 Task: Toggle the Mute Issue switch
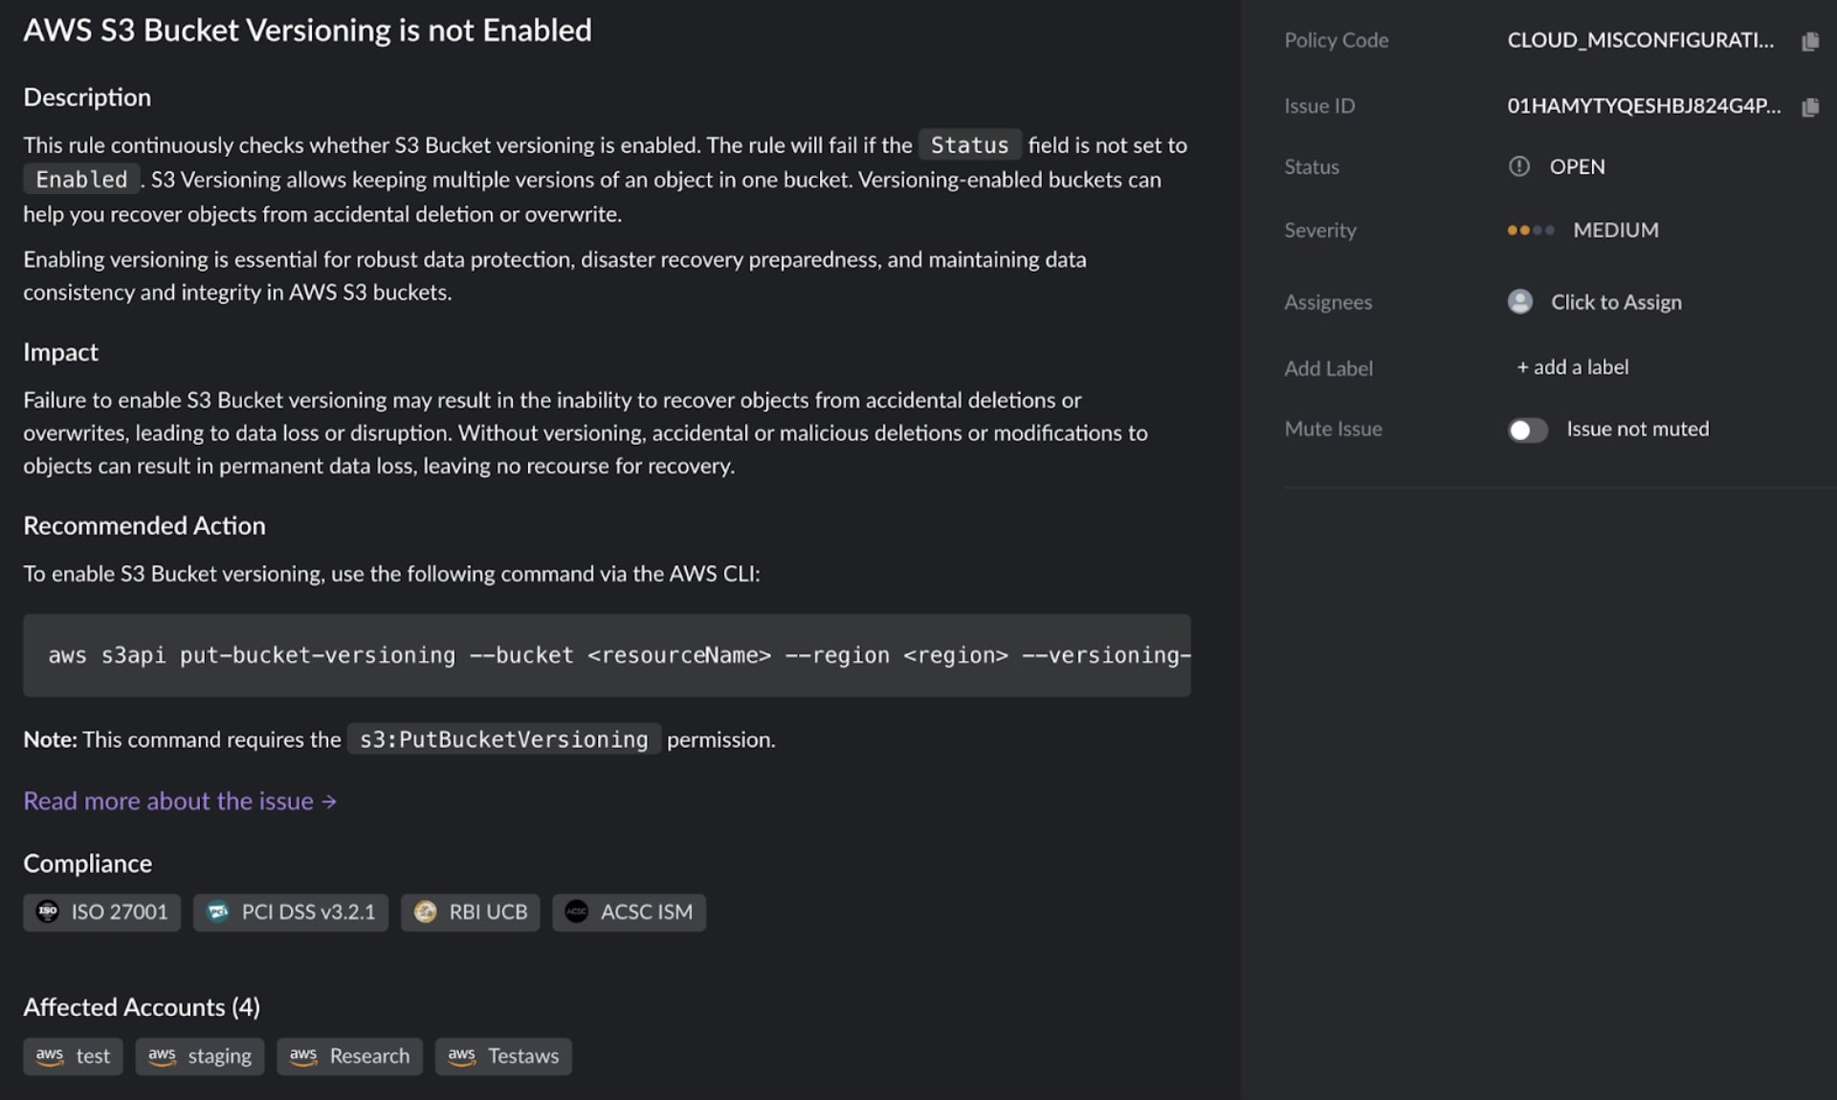(1527, 430)
